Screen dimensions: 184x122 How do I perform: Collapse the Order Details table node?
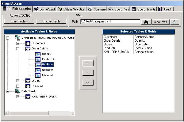18,49
